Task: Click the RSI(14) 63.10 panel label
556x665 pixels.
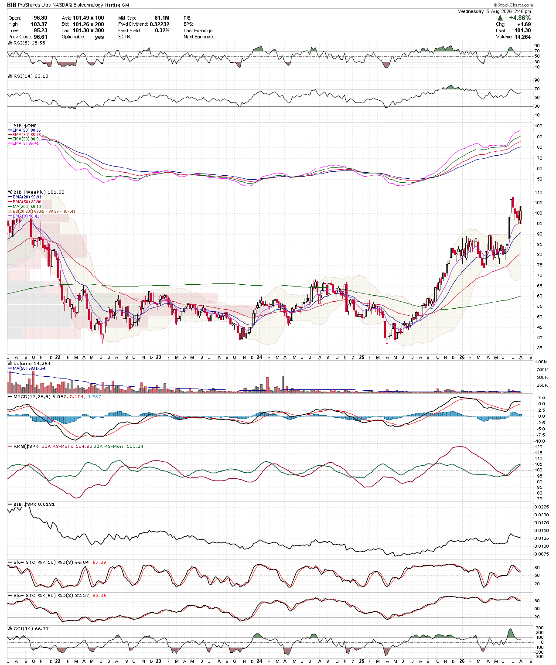Action: pos(31,76)
